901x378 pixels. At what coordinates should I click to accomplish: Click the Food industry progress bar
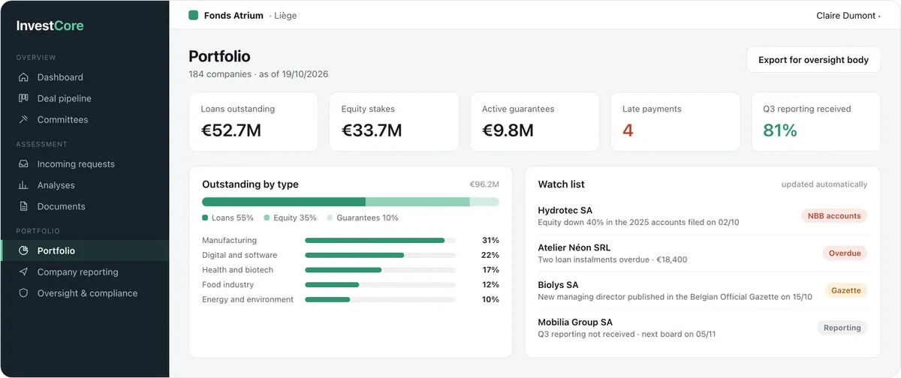[x=380, y=285]
